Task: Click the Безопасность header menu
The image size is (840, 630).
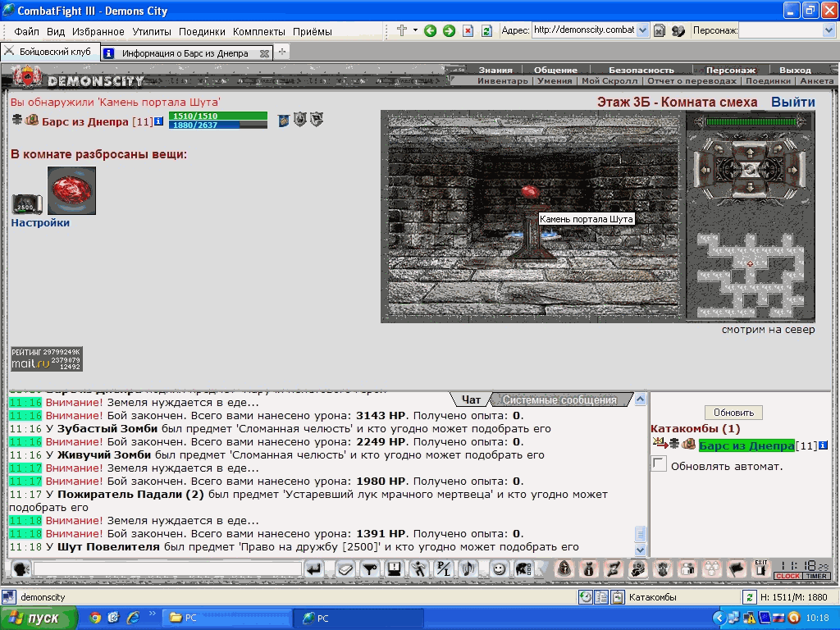Action: [641, 71]
